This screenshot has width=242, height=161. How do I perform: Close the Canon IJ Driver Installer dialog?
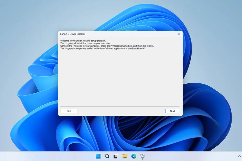click(179, 34)
